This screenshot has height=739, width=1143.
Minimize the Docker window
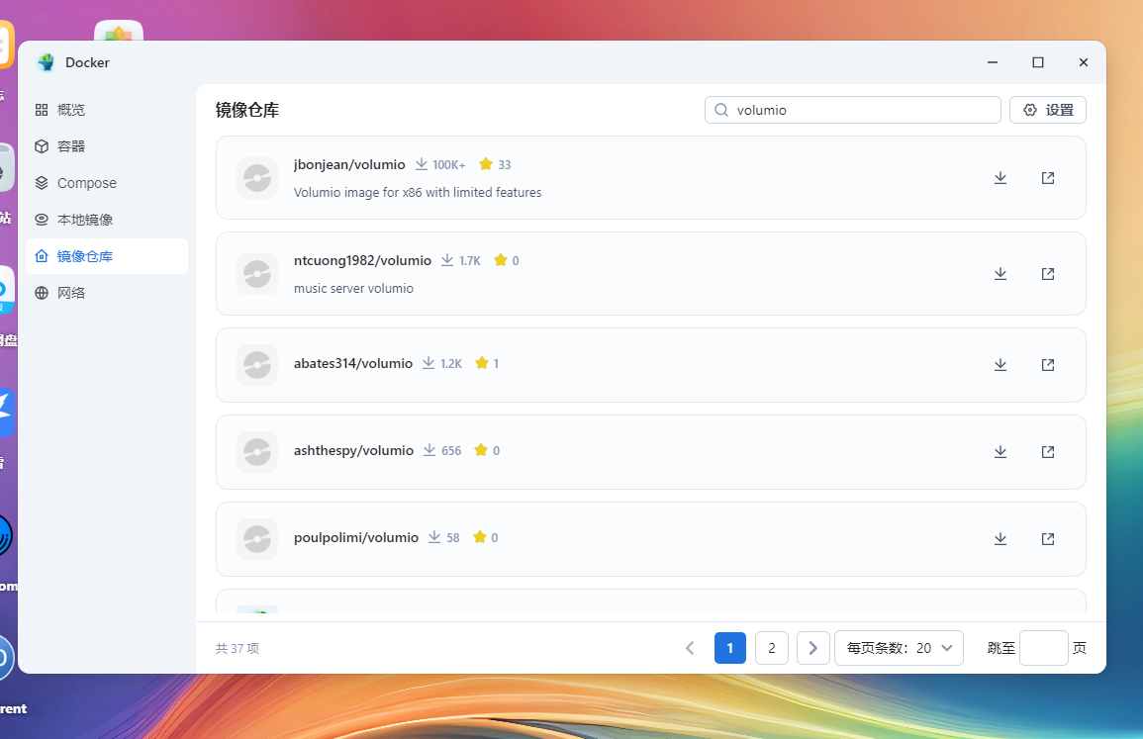[x=993, y=62]
